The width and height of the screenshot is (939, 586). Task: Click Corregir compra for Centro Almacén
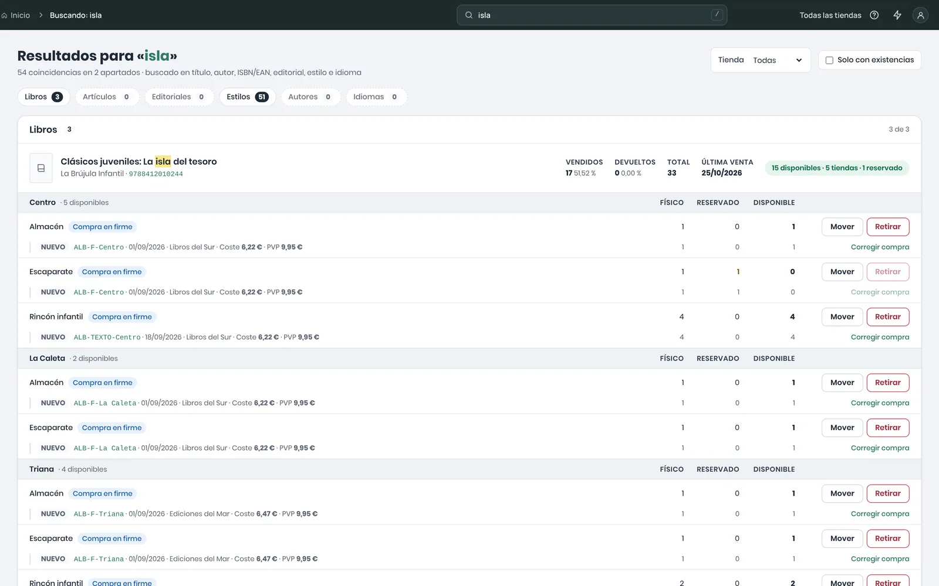pyautogui.click(x=880, y=247)
